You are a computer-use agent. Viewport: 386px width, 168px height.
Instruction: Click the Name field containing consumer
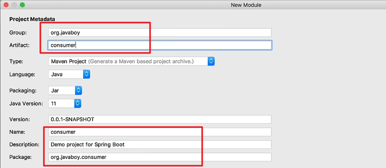point(160,132)
